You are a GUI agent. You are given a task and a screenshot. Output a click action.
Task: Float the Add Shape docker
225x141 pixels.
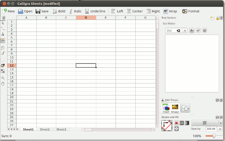(217, 100)
